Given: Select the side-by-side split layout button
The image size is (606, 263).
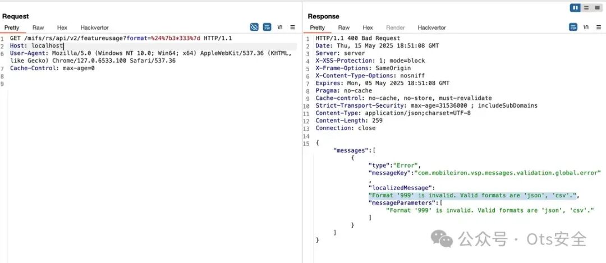Looking at the screenshot, I should tap(576, 8).
